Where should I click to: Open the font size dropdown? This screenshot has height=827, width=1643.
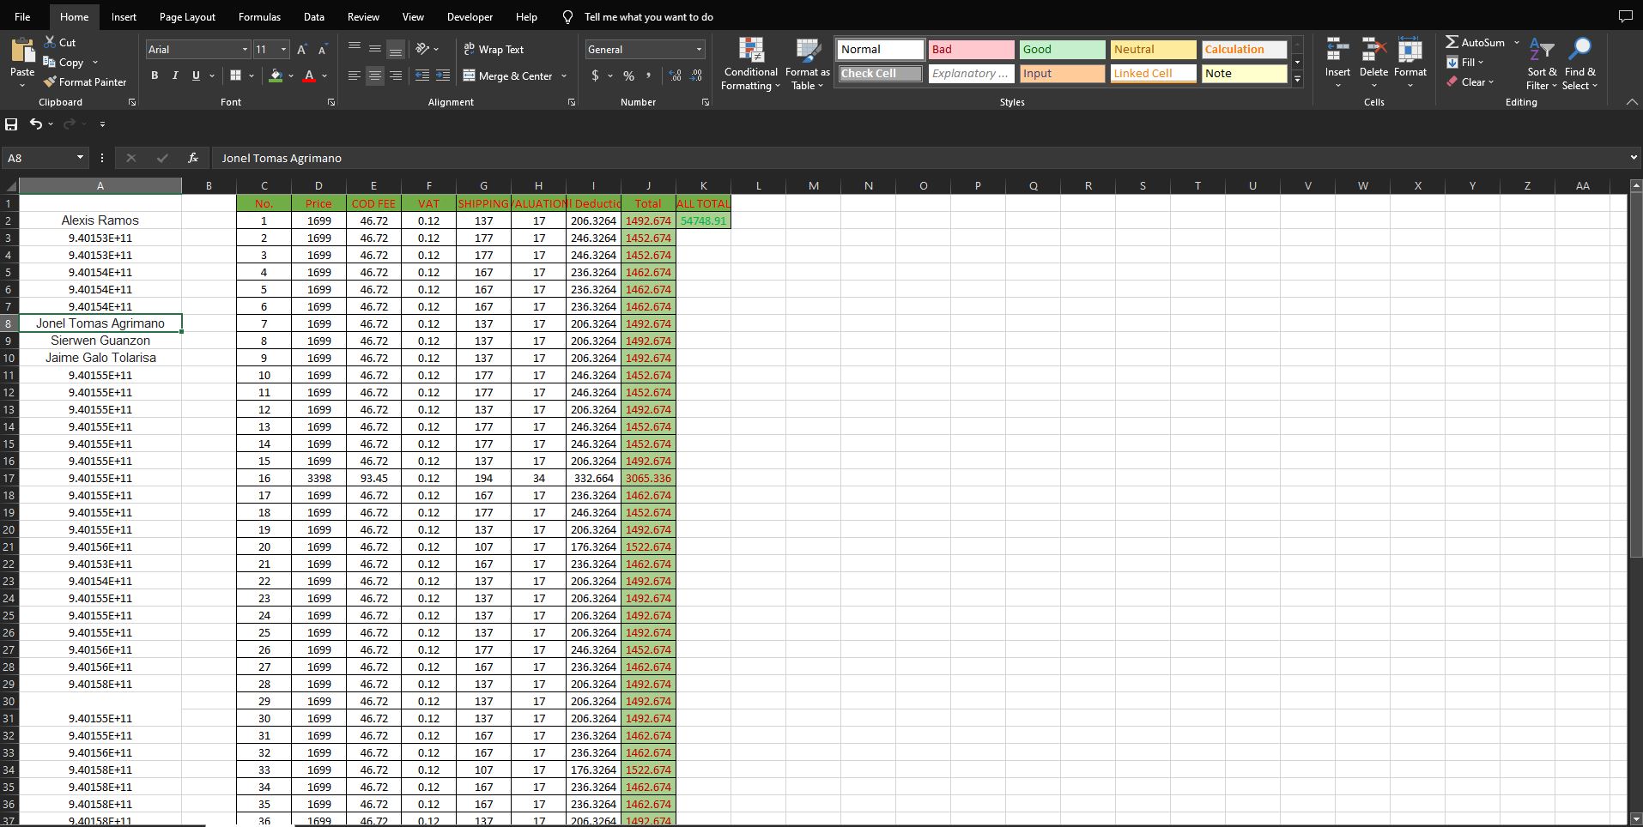click(284, 50)
